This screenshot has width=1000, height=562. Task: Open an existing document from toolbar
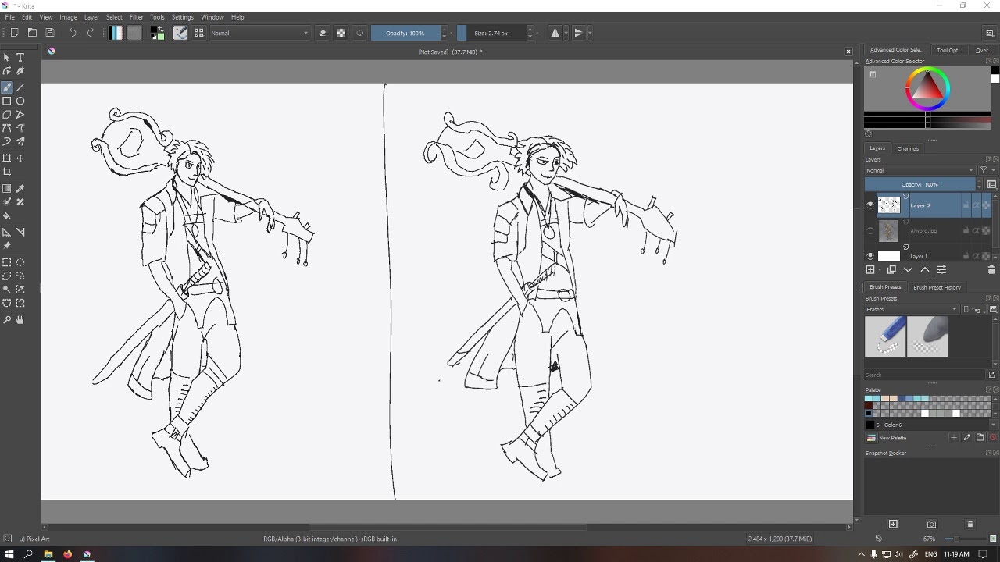(32, 33)
